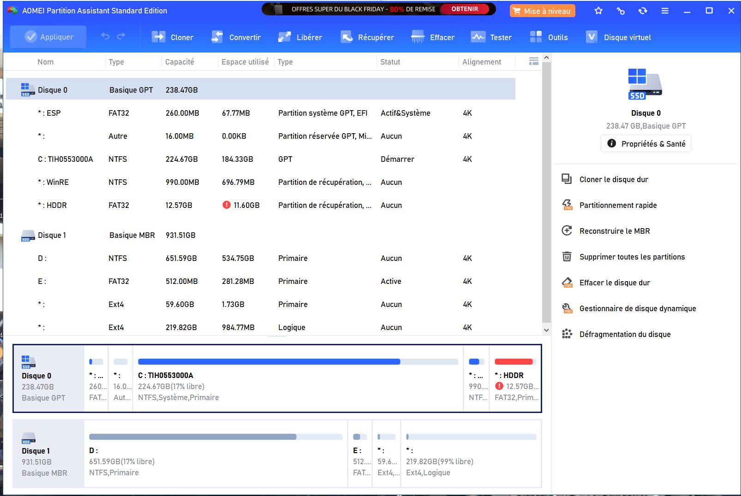Screen dimensions: 741x496
Task: Click the Cloner toolbar icon
Action: [158, 37]
